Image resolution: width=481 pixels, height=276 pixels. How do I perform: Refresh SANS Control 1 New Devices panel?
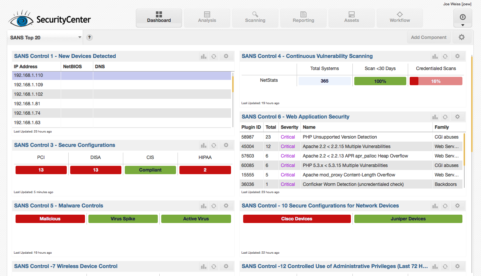pos(214,56)
